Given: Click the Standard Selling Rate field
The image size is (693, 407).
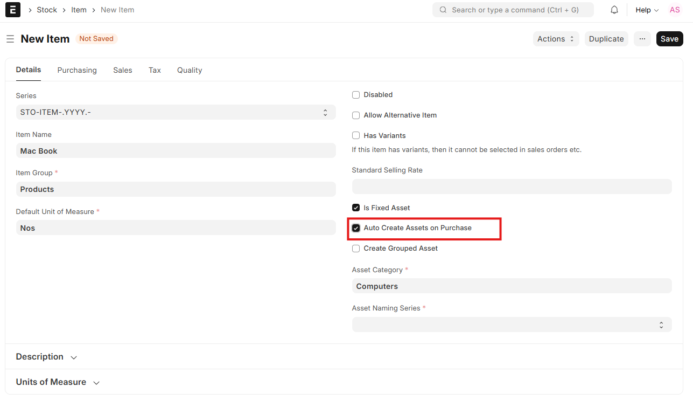Looking at the screenshot, I should [x=512, y=187].
